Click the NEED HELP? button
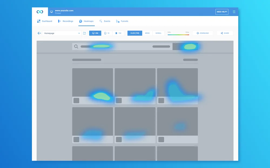270x168 pixels. (222, 12)
